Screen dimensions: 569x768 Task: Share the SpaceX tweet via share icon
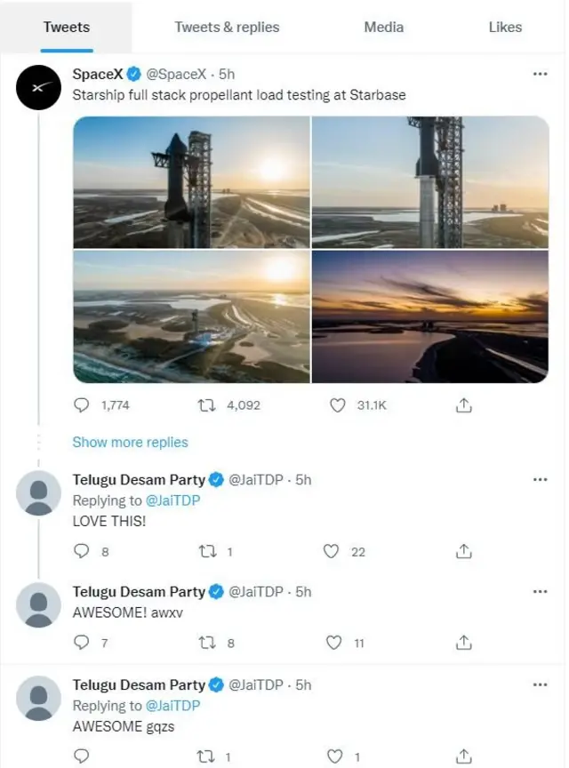pyautogui.click(x=463, y=405)
